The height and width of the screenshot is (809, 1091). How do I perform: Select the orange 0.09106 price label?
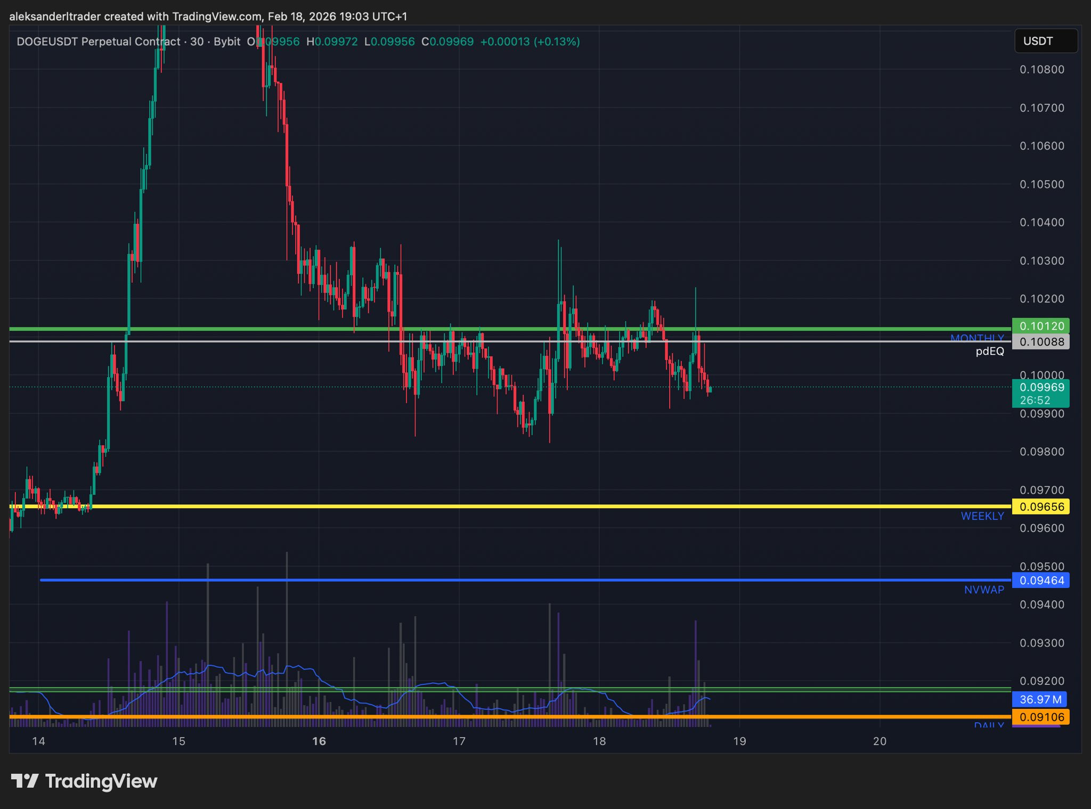coord(1041,717)
